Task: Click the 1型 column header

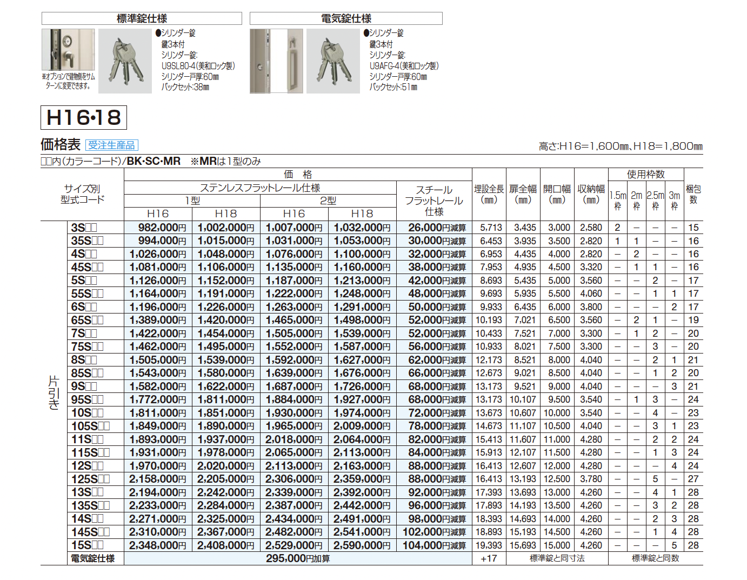Action: (x=192, y=201)
